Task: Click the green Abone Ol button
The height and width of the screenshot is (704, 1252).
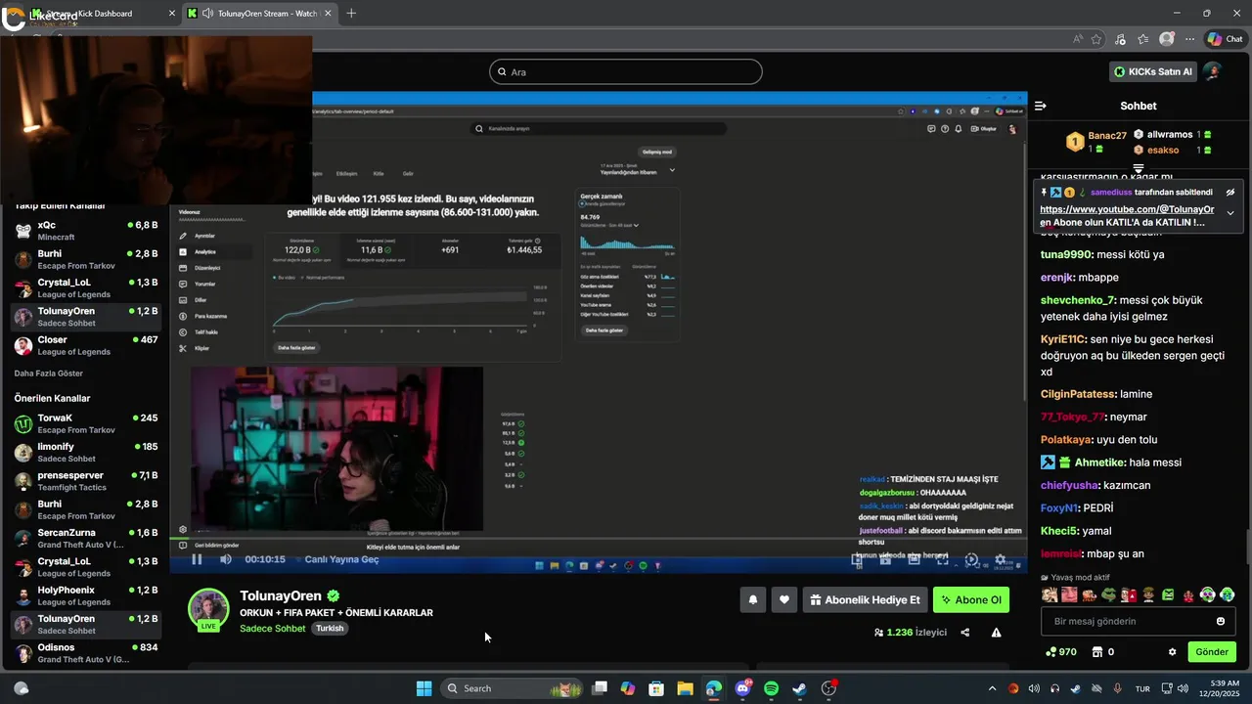Action: point(970,600)
